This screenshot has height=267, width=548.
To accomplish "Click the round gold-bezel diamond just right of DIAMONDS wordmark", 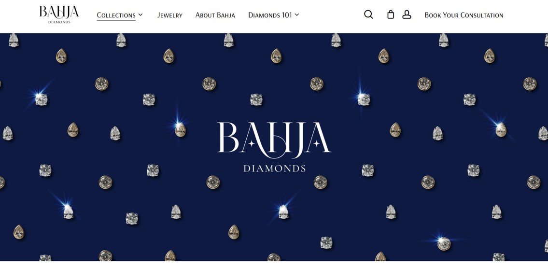I will [320, 182].
